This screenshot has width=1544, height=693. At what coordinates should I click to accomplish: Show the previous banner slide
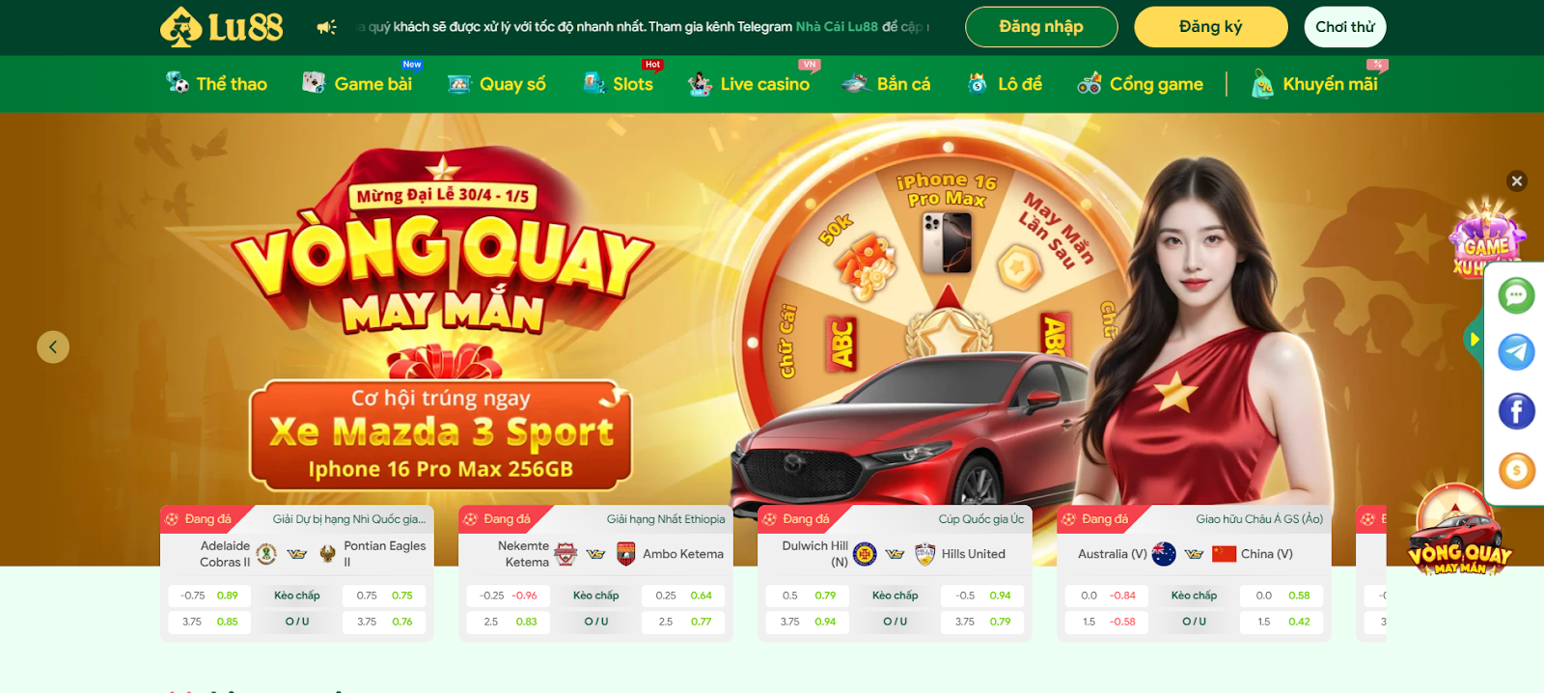pyautogui.click(x=53, y=346)
